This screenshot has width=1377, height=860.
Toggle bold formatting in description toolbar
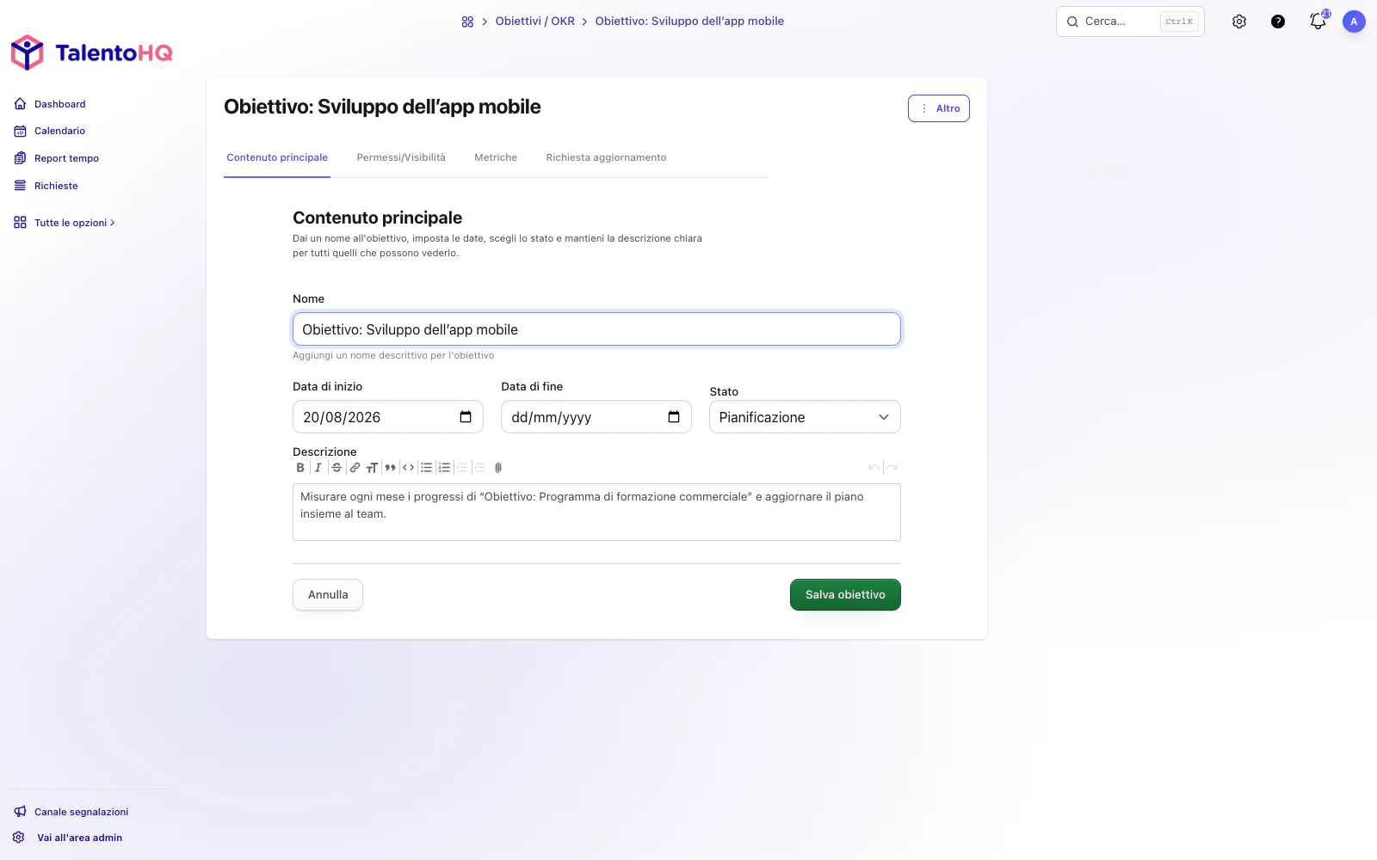[x=300, y=468]
